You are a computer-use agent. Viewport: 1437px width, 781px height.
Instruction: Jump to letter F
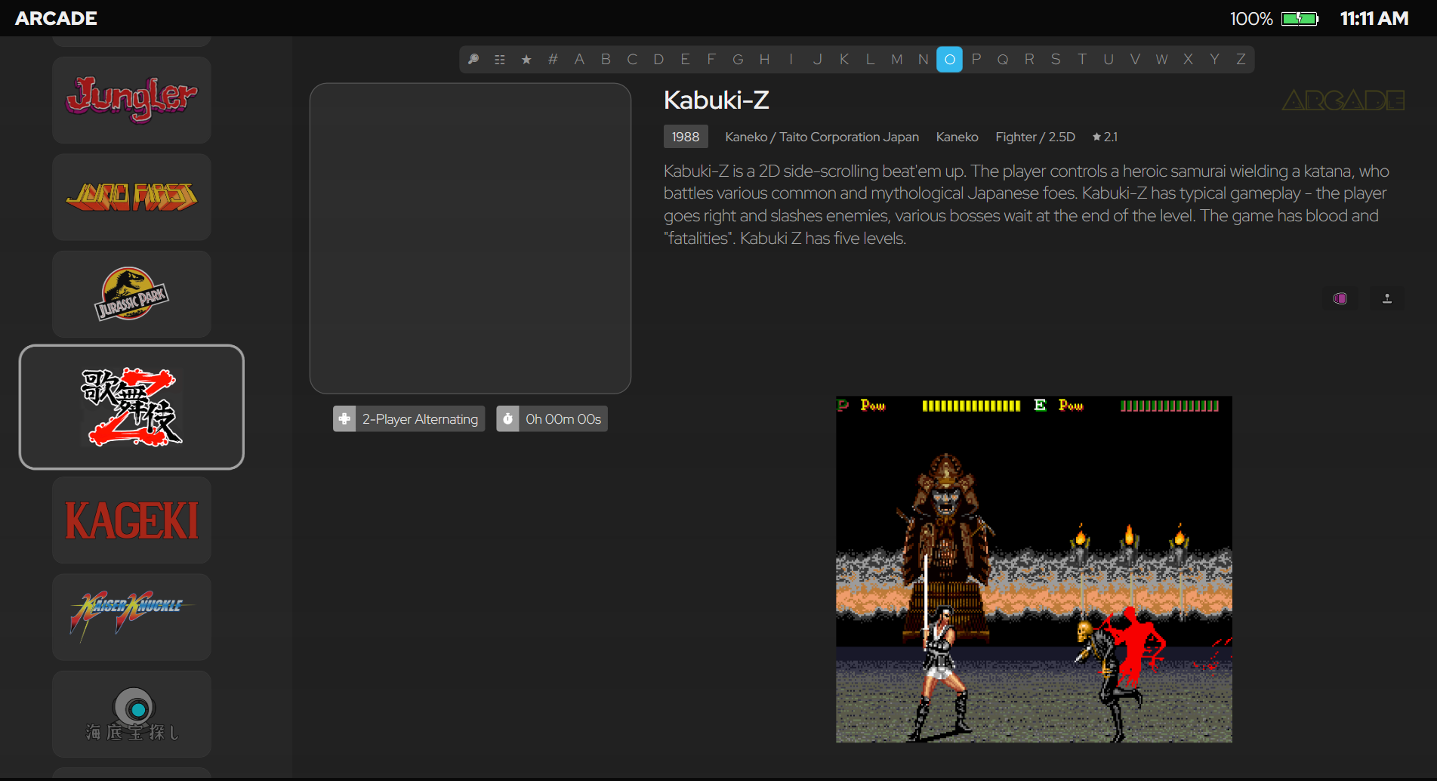pos(711,60)
